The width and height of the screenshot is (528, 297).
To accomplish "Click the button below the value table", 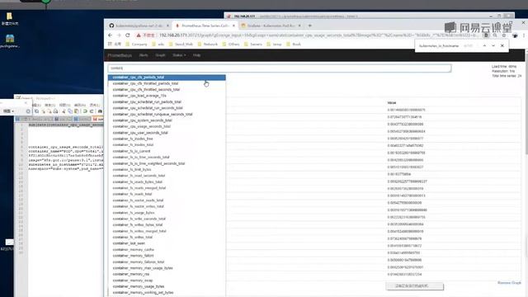I will 414,286.
